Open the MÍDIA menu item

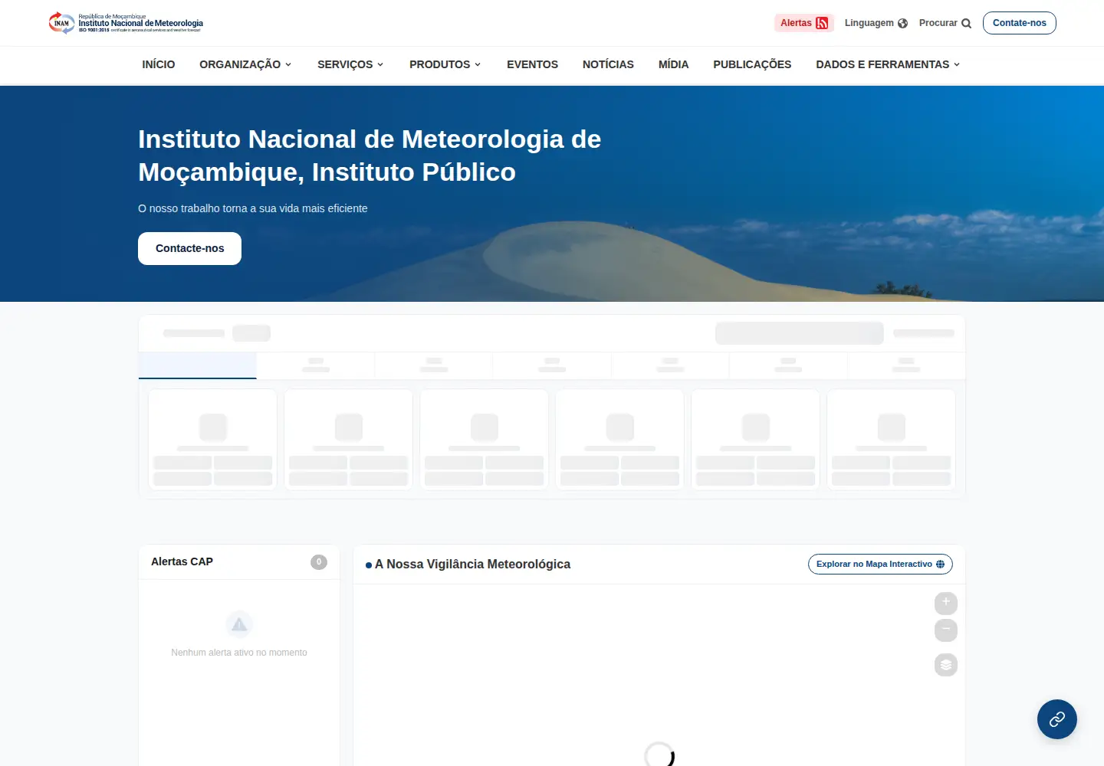[673, 64]
